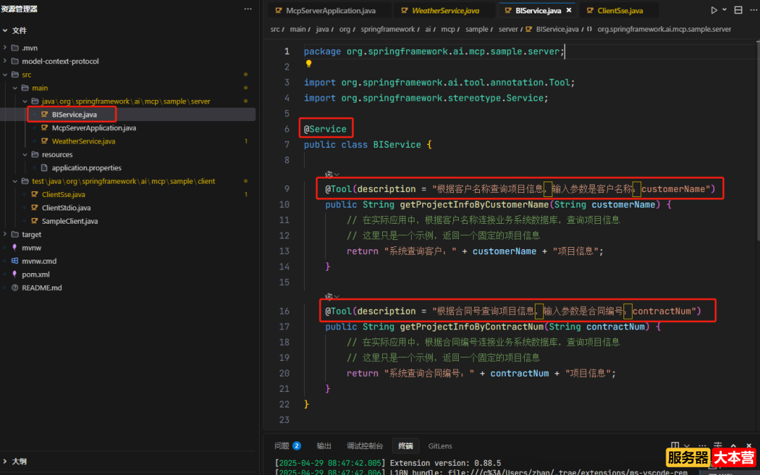The height and width of the screenshot is (475, 760).
Task: Click the package symbol breadcrumb org.springframework.ai.mcp.sample.server
Action: (664, 29)
